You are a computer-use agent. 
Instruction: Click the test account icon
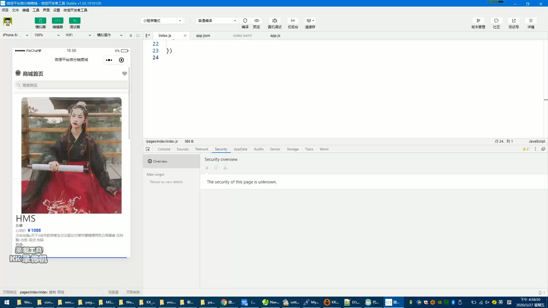coord(514,21)
